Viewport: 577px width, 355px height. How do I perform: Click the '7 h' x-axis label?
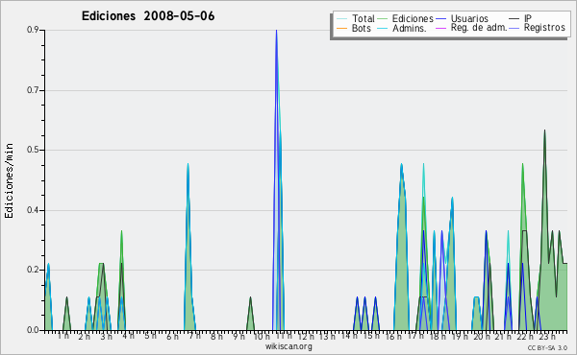pos(194,336)
